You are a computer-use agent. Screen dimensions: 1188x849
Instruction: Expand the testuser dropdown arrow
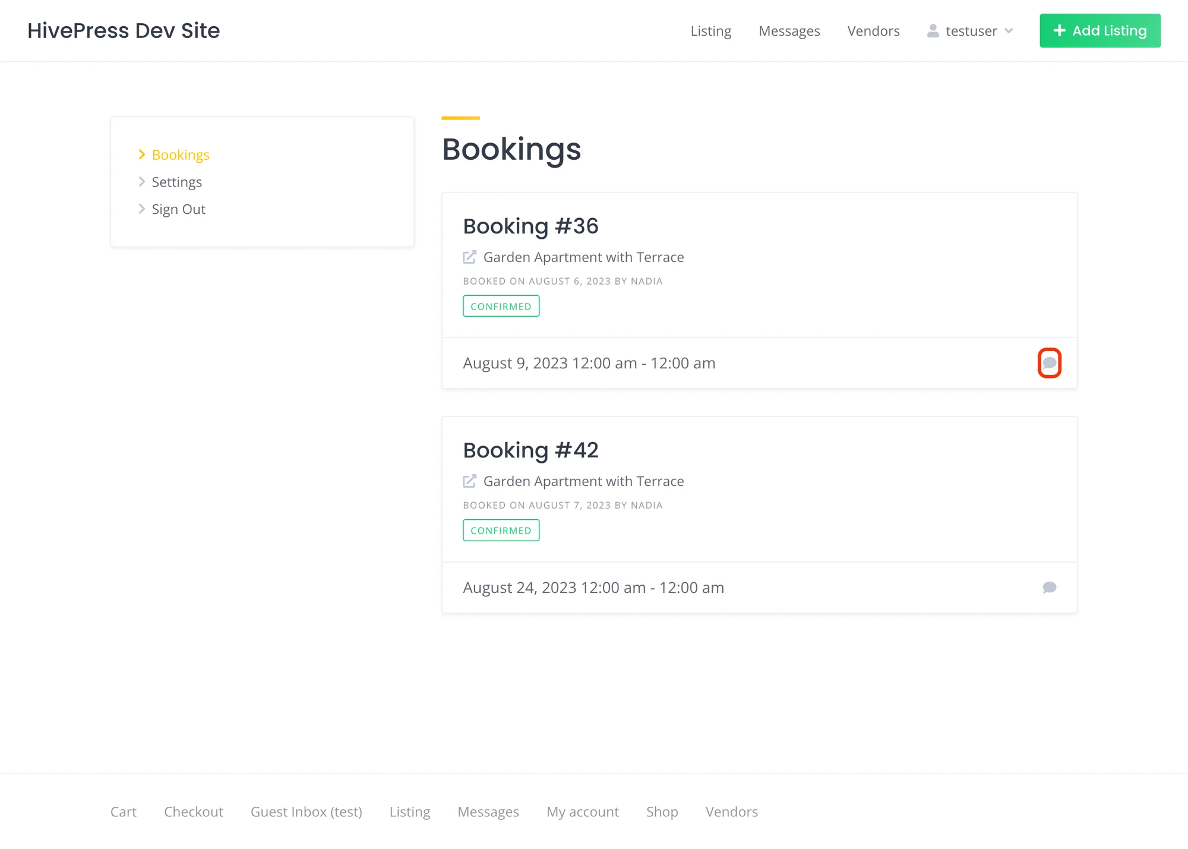[x=1009, y=31]
